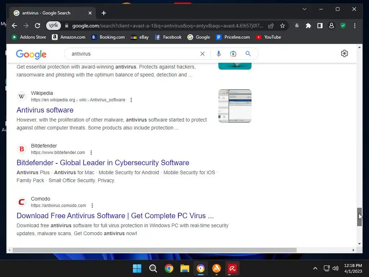
Task: Click the https://www.bitdefender.com URL text
Action: pos(58,153)
